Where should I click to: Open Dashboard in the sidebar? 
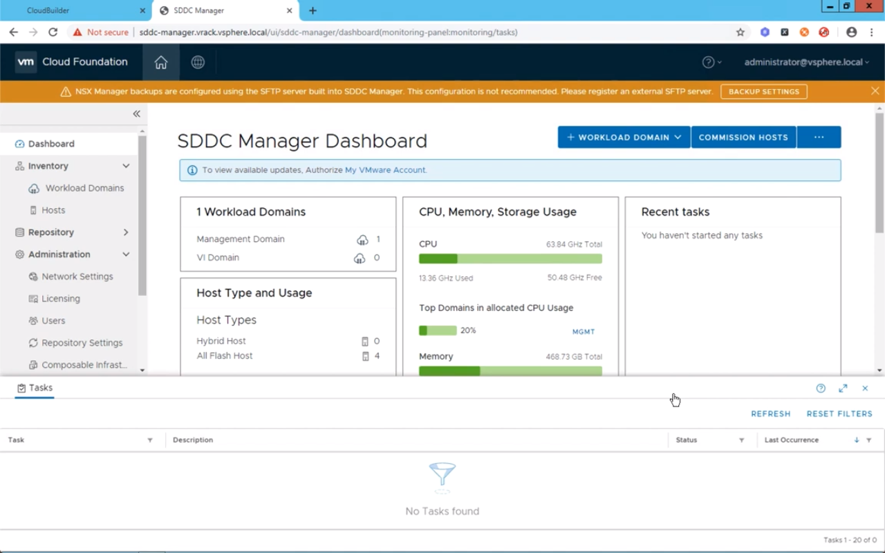[51, 144]
